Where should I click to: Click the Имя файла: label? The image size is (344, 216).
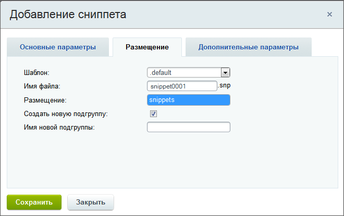tap(42, 86)
